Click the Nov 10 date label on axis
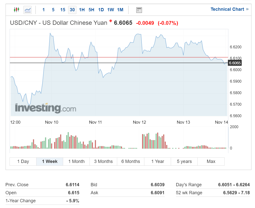The width and height of the screenshot is (255, 208). pos(52,122)
